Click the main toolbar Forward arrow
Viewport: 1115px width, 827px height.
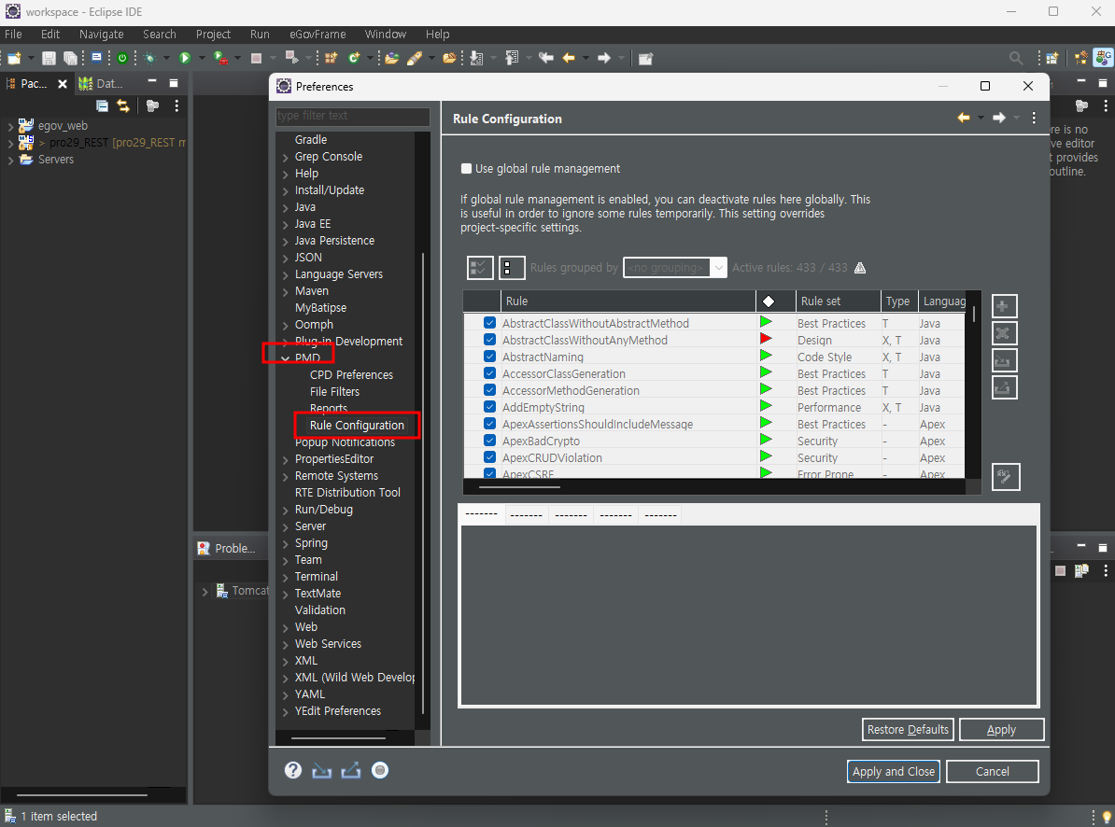pos(603,58)
